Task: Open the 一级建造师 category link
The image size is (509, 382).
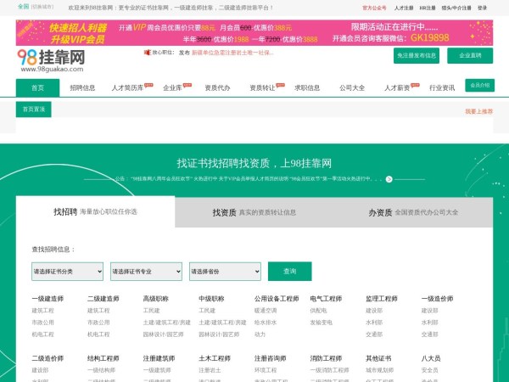Action: [48, 299]
